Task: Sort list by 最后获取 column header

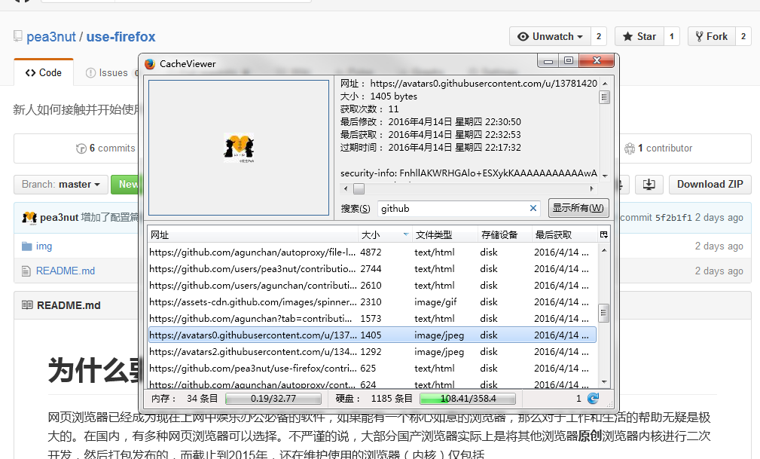Action: click(x=565, y=235)
